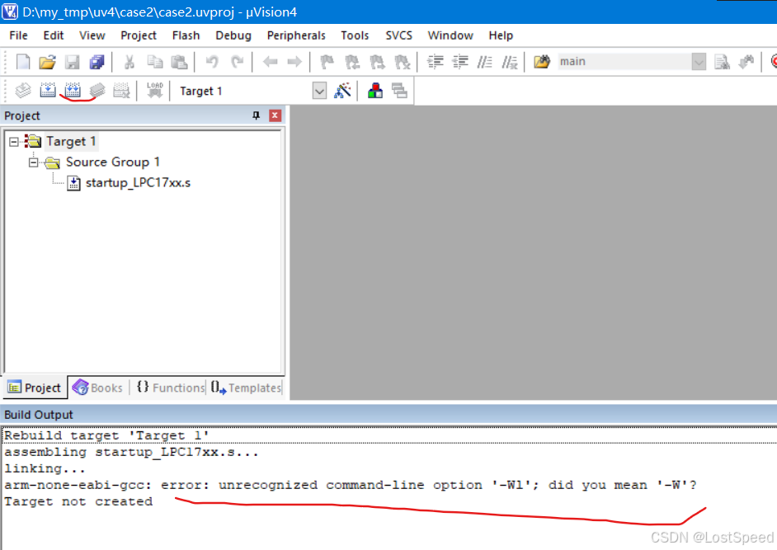Collapse the Target 1 tree node
This screenshot has height=550, width=777.
[x=14, y=142]
